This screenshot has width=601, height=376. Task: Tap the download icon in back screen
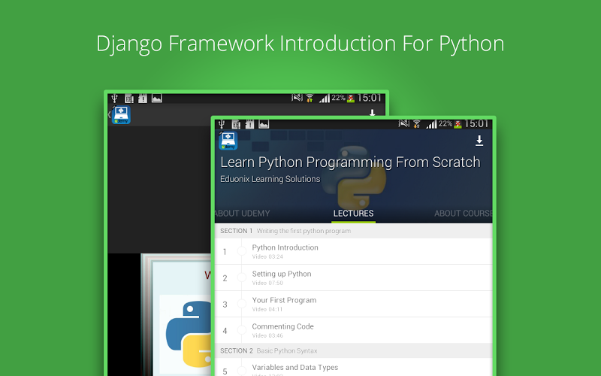pyautogui.click(x=372, y=113)
